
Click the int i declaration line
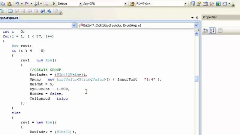coord(13,31)
